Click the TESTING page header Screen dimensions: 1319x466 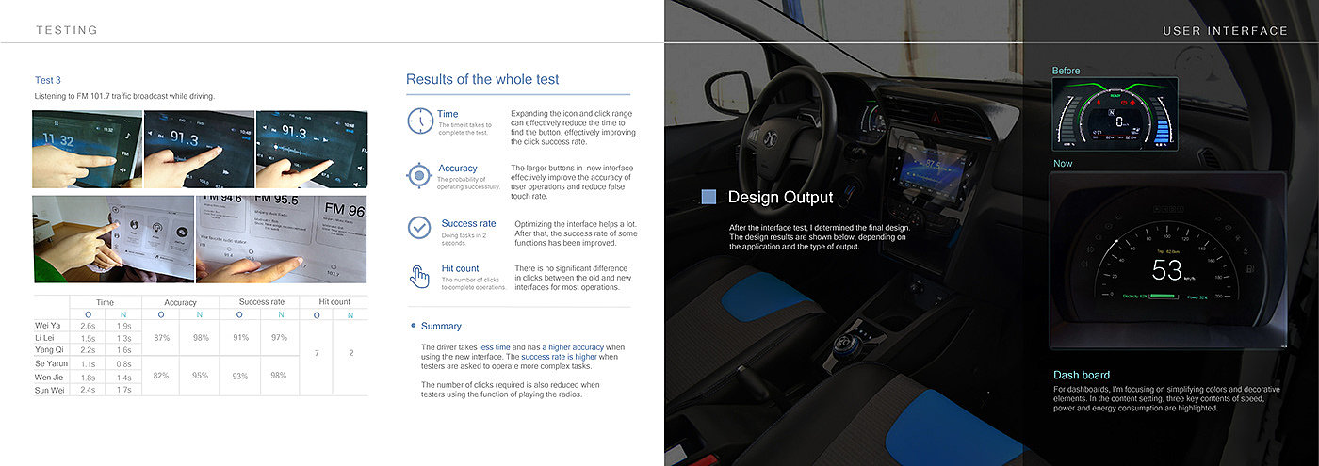67,30
